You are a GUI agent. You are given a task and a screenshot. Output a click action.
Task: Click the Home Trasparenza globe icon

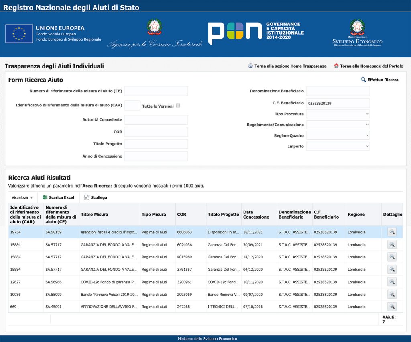pyautogui.click(x=250, y=66)
